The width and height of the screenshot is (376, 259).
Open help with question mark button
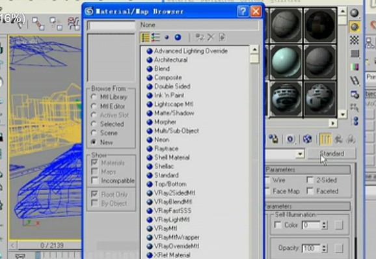(243, 11)
